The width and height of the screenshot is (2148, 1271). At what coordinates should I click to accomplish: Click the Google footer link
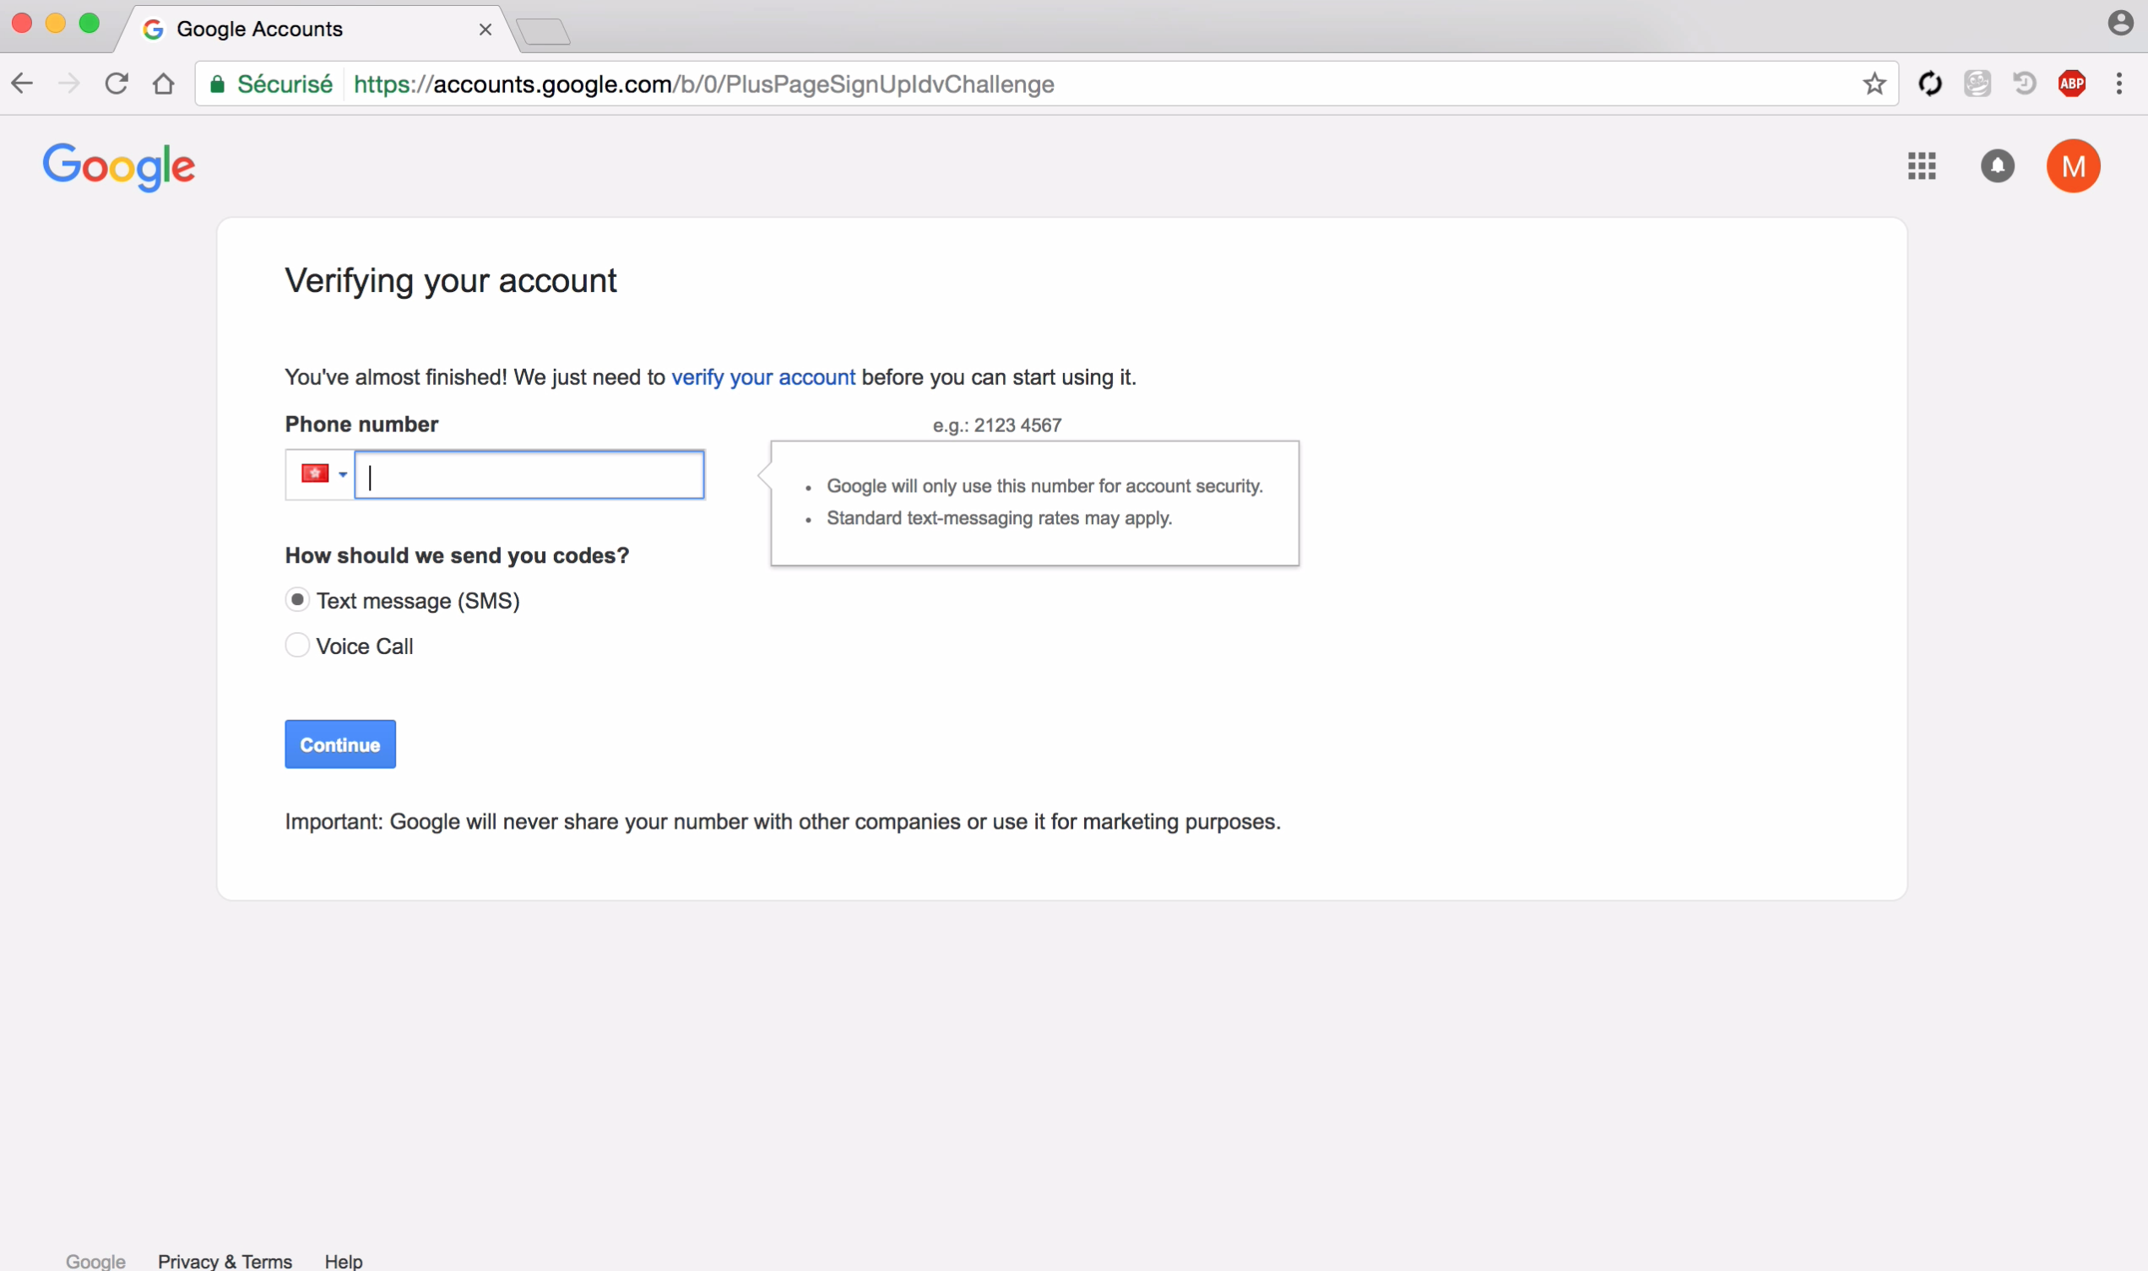pyautogui.click(x=95, y=1261)
